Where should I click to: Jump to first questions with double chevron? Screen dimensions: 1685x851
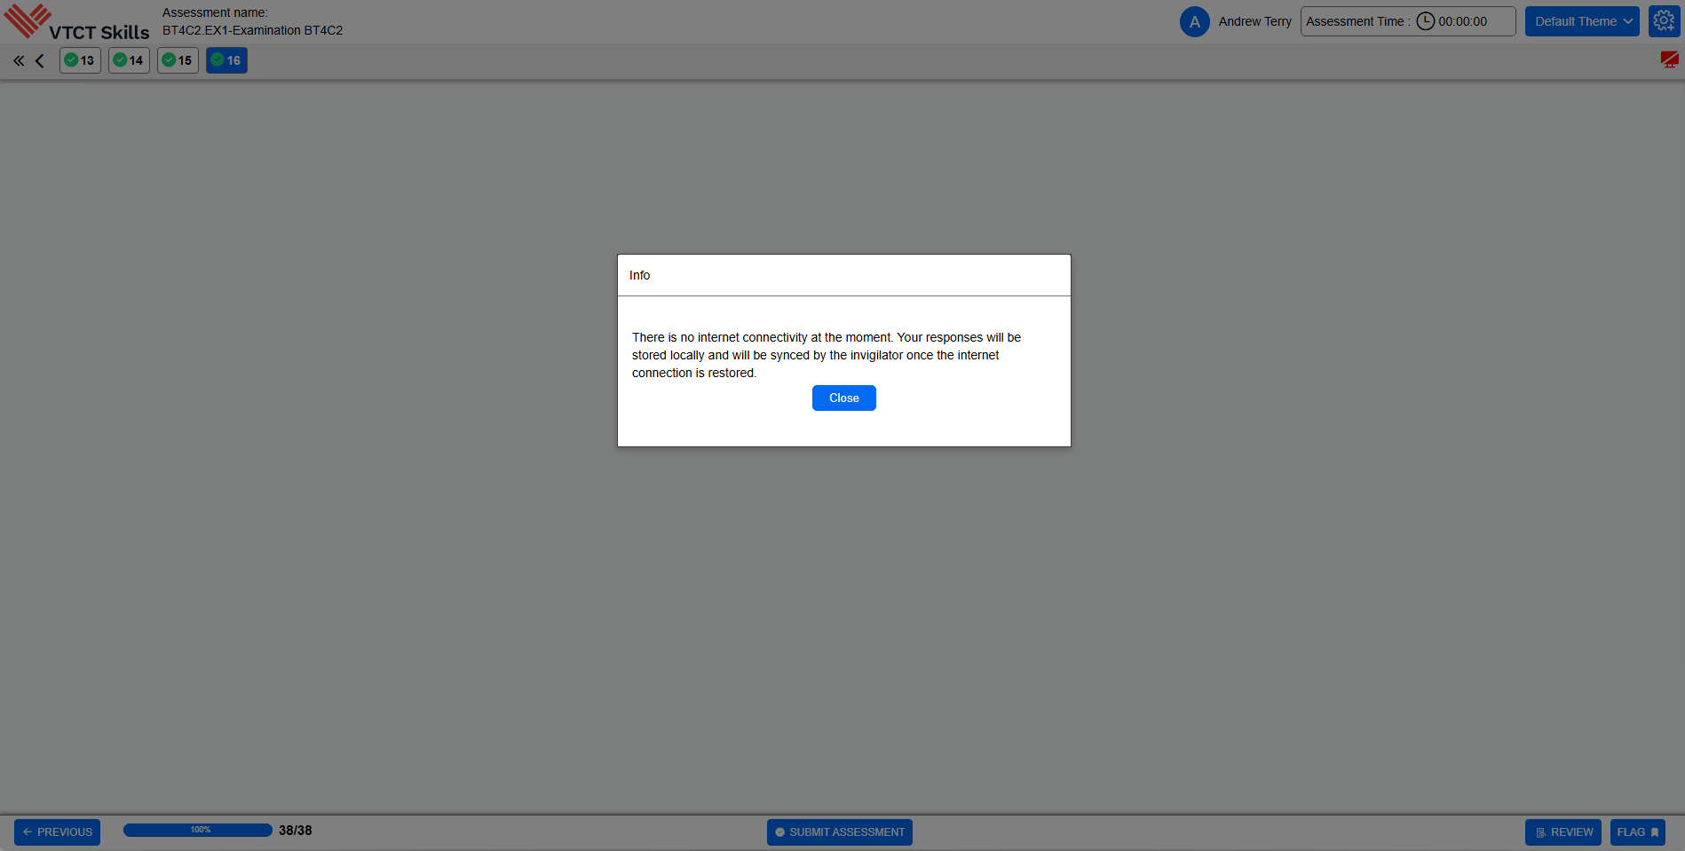pyautogui.click(x=19, y=60)
